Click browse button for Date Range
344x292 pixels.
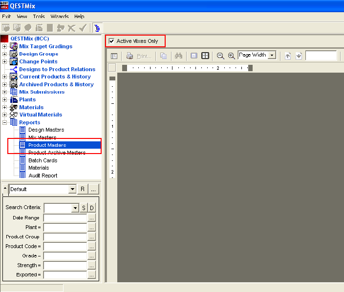point(91,218)
